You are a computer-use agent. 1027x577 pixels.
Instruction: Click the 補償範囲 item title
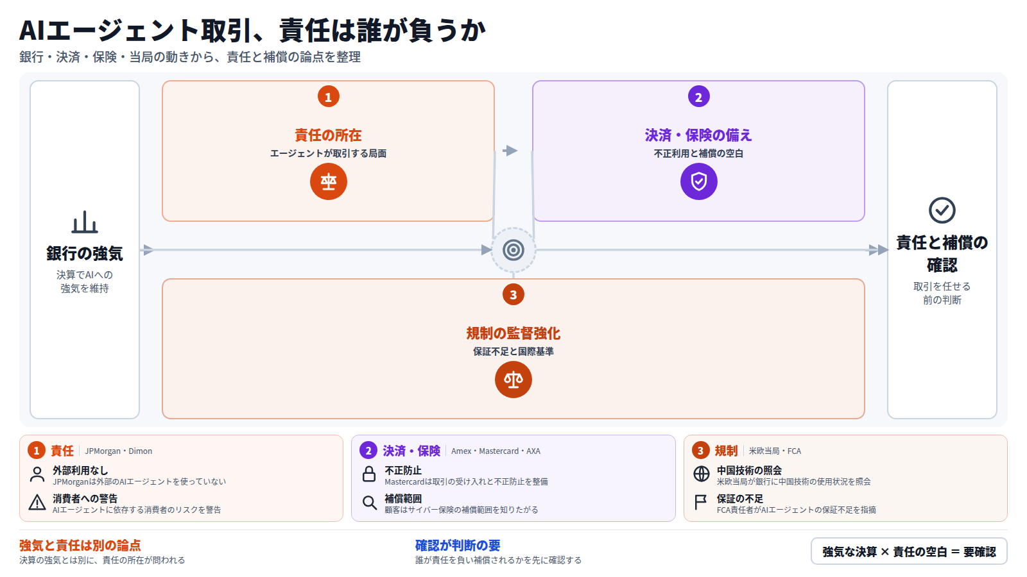pos(403,499)
